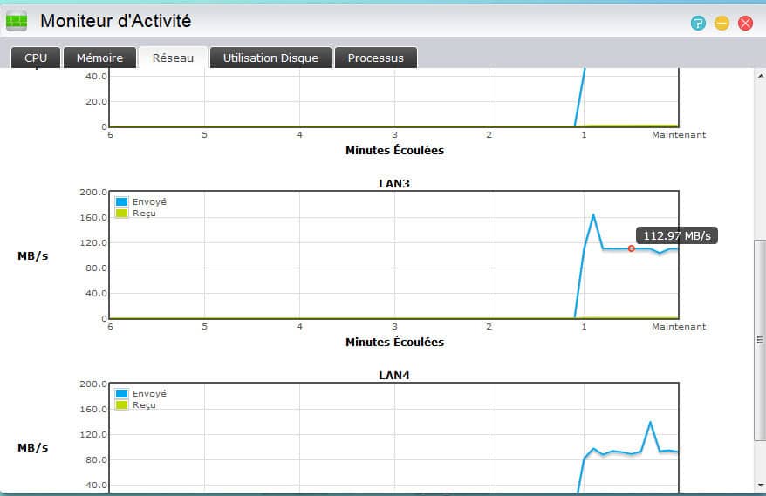Screen dimensions: 766x496
Task: Click the 160.0 axis value on LAN4
Action: (93, 409)
